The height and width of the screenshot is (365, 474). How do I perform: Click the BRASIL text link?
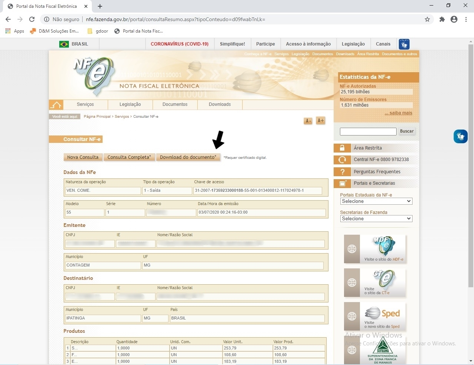pos(80,44)
